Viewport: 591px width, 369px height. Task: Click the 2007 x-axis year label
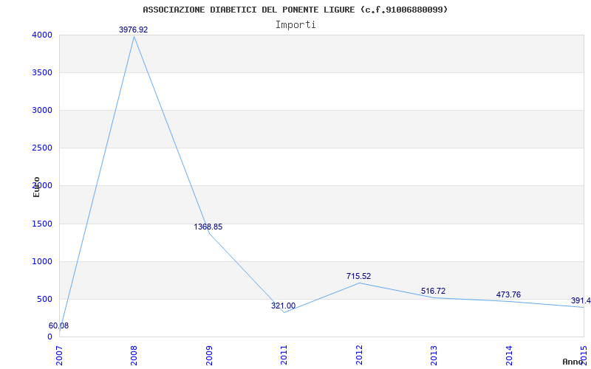pos(59,355)
